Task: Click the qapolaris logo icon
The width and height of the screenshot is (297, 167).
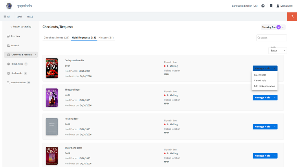Action: click(x=9, y=6)
